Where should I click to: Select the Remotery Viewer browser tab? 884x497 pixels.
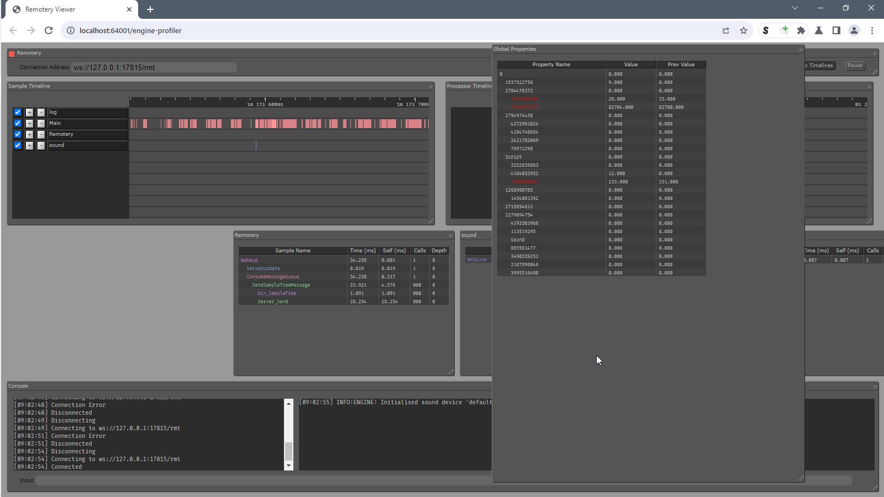(69, 9)
